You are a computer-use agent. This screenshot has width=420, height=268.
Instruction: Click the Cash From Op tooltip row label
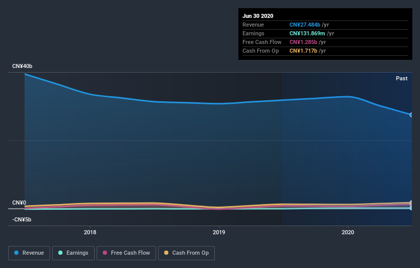[260, 51]
